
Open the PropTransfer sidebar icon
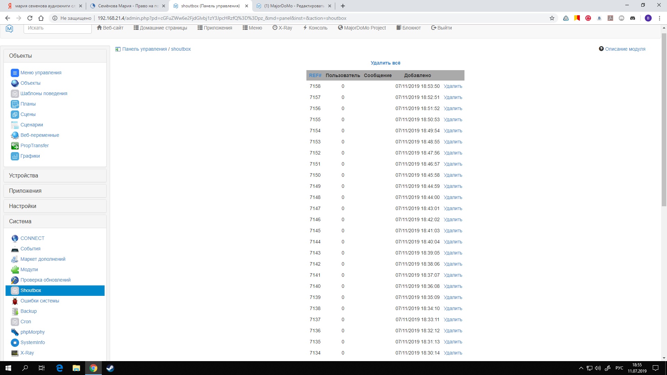[15, 146]
